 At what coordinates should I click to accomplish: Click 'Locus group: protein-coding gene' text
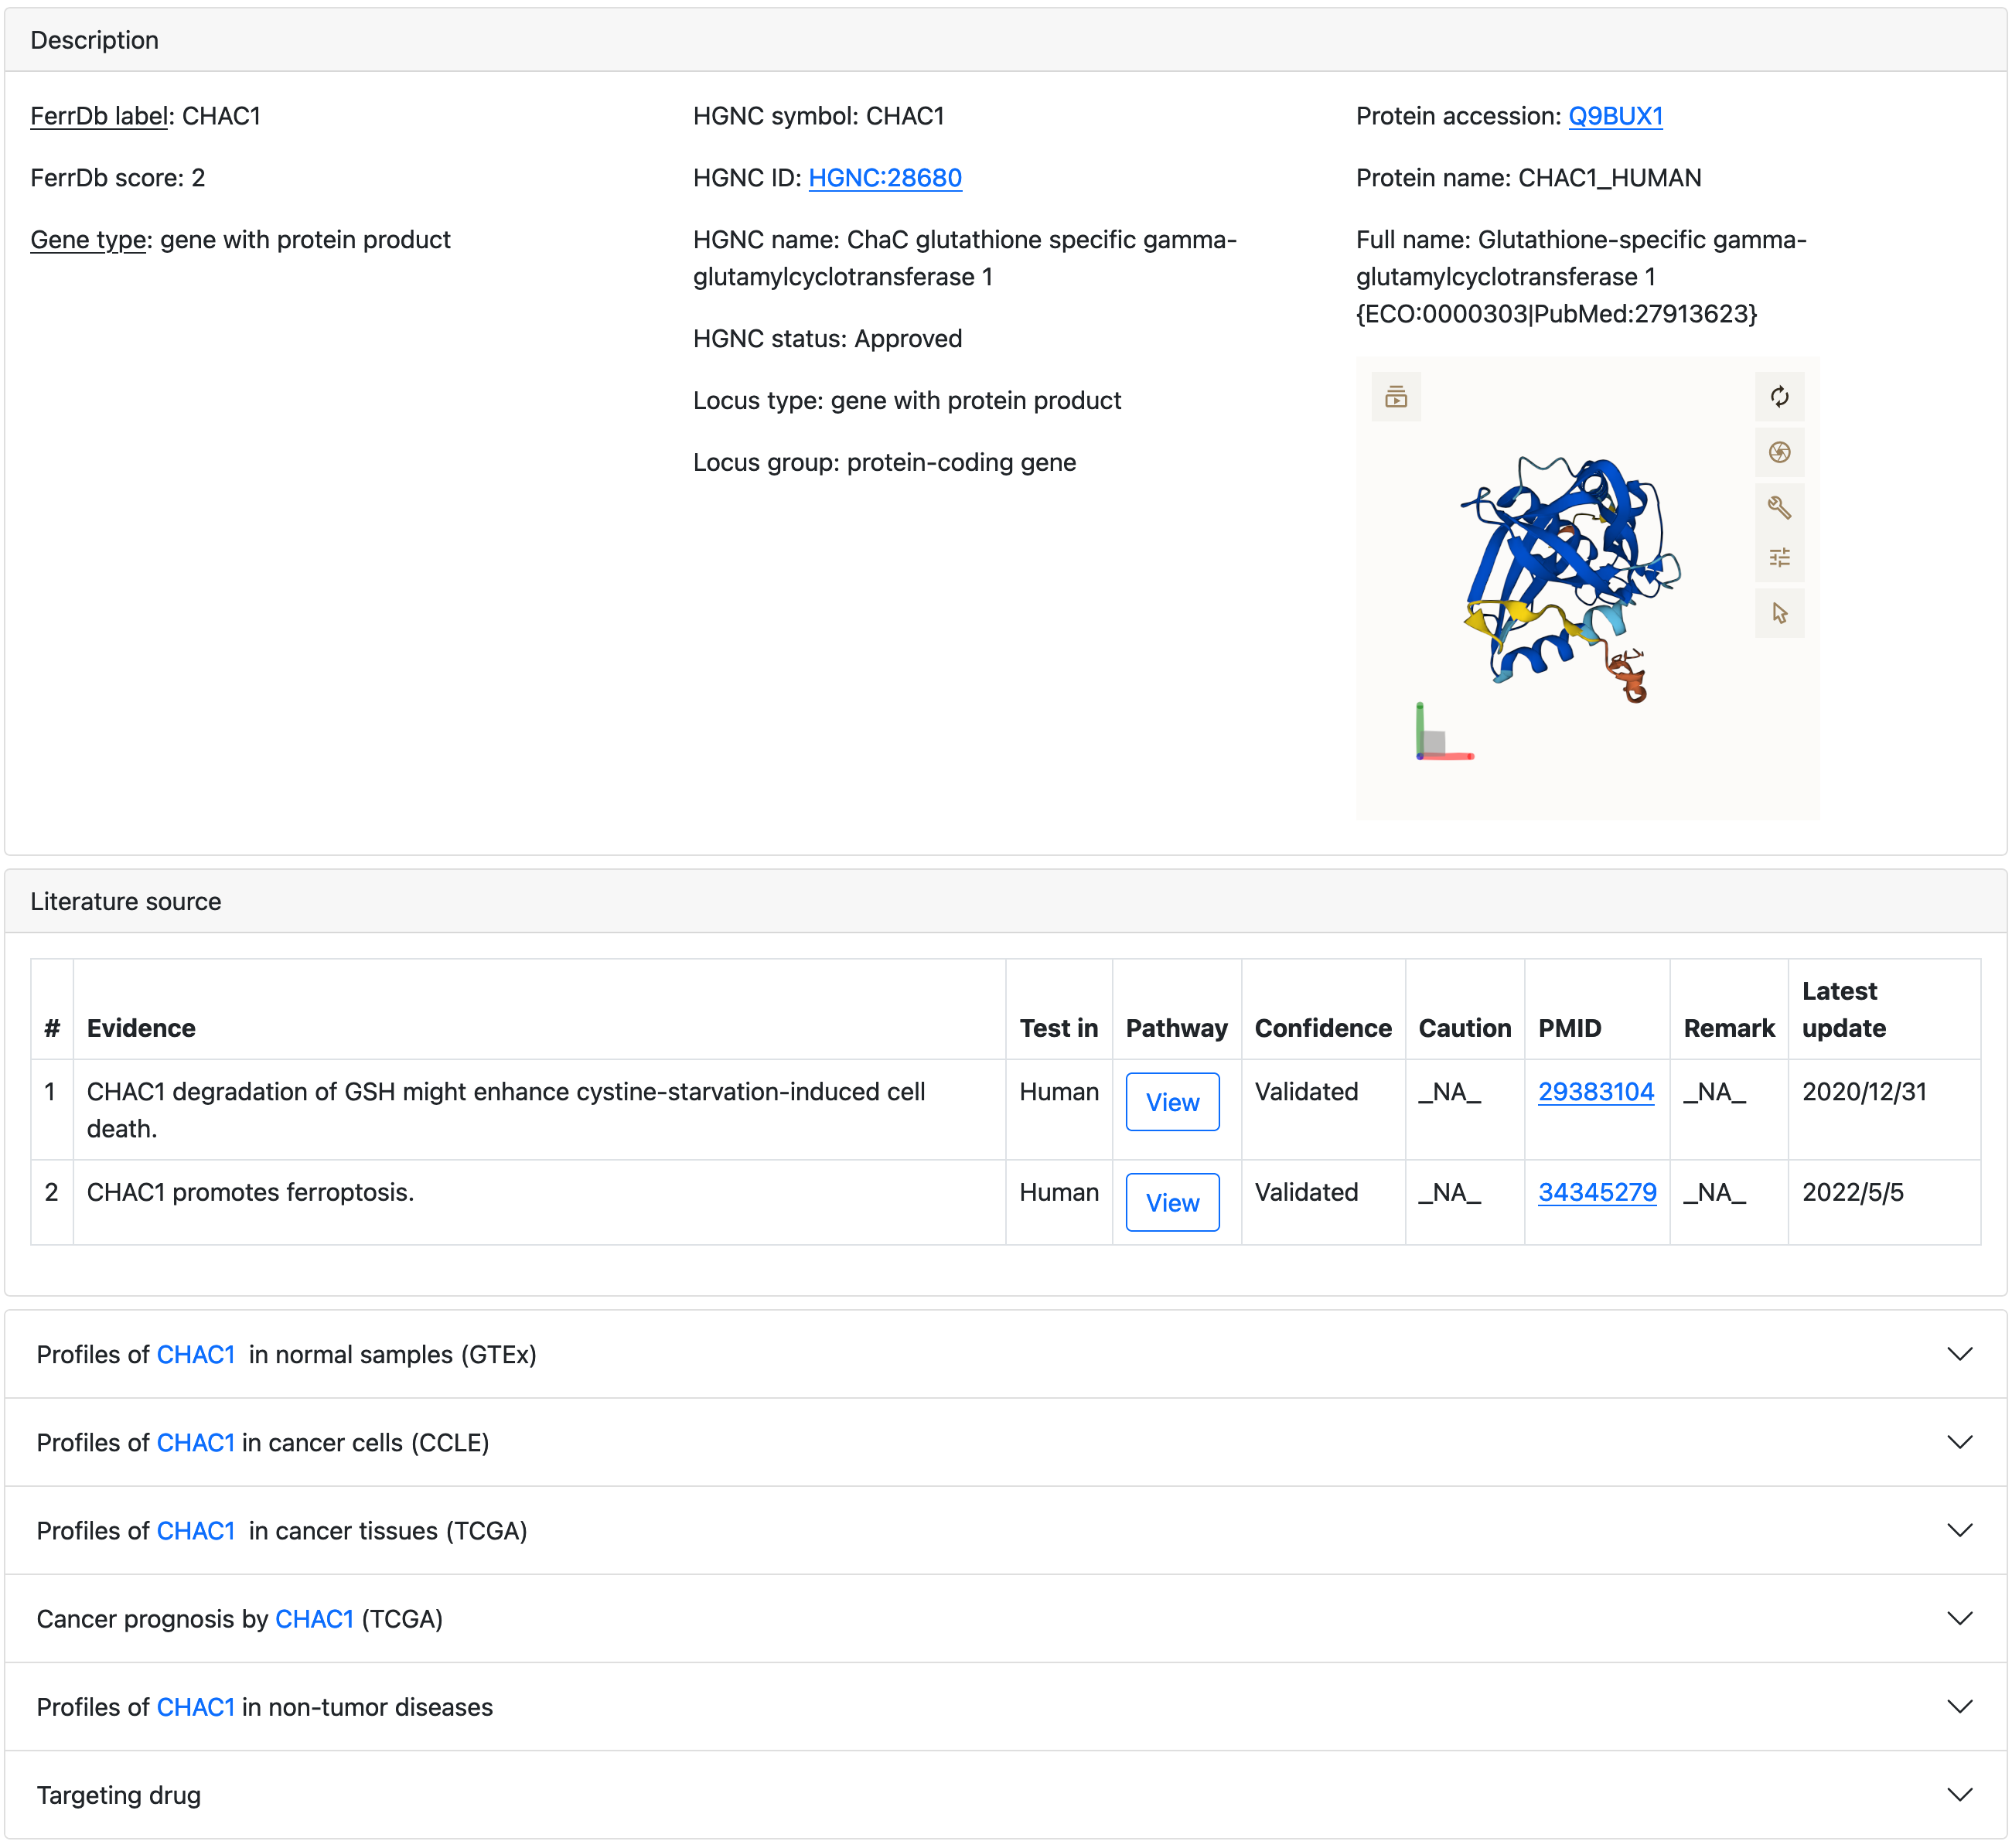coord(884,462)
